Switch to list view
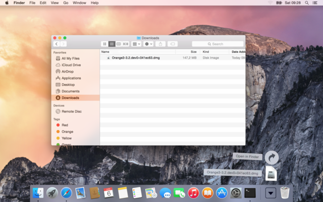 click(x=112, y=44)
